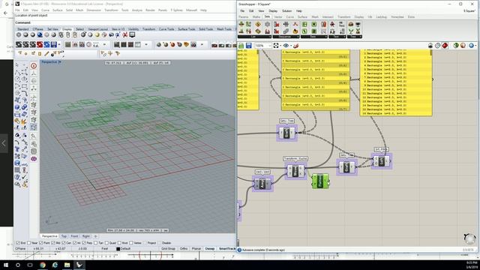The height and width of the screenshot is (270, 480).
Task: Open Chrome from the taskbar
Action: pos(43,265)
